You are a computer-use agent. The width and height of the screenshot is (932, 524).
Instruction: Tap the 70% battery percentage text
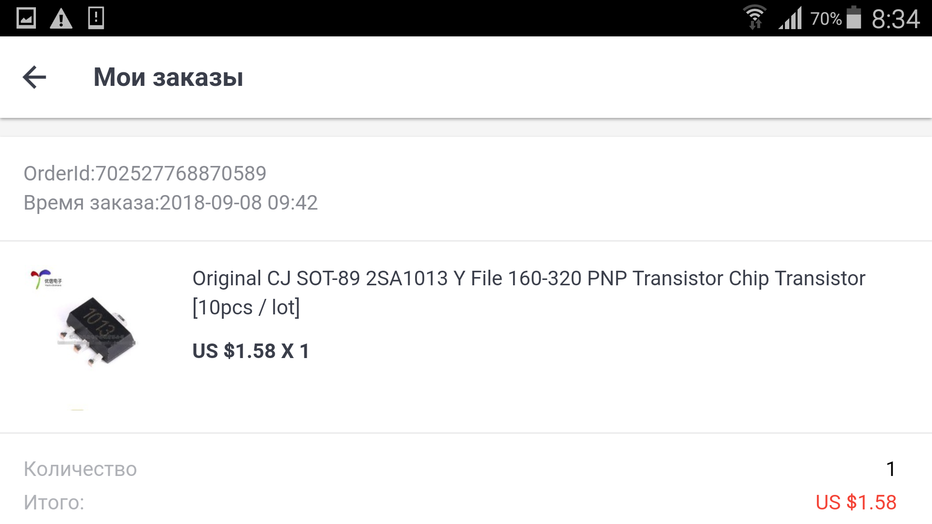(826, 19)
